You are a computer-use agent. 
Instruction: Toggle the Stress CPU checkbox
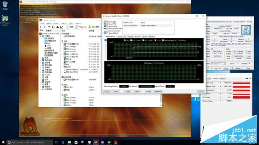point(107,22)
